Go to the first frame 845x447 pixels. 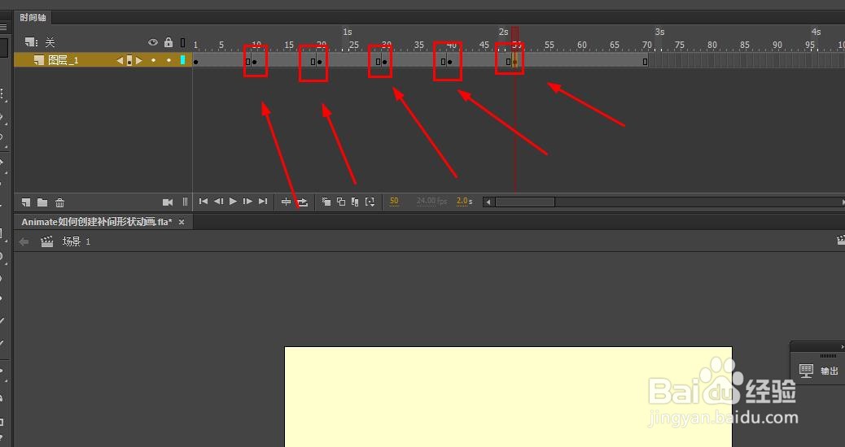(x=204, y=202)
